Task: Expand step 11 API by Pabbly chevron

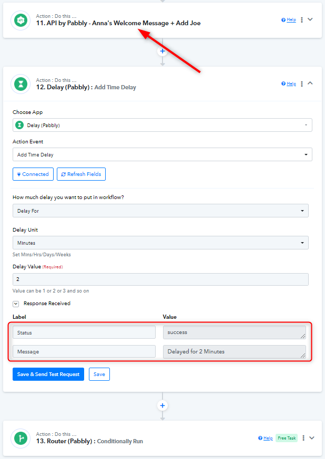Action: point(310,19)
